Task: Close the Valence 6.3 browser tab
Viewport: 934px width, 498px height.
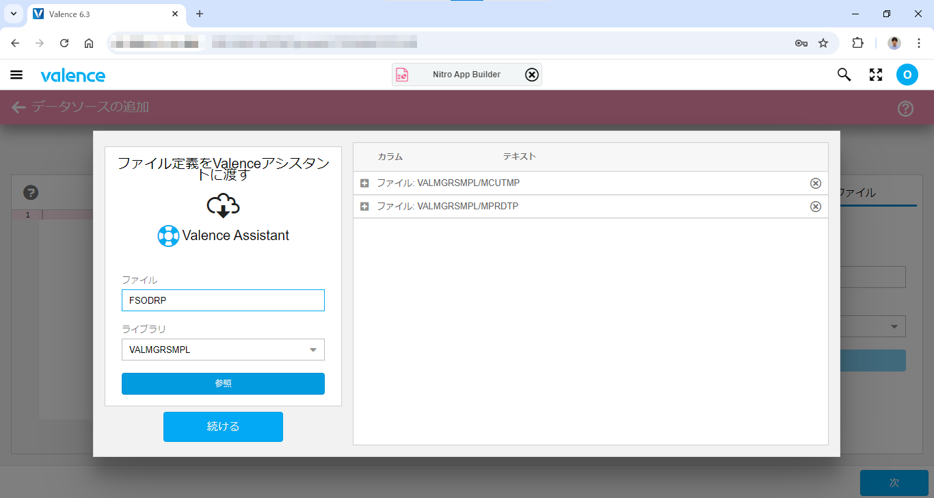Action: click(x=175, y=14)
